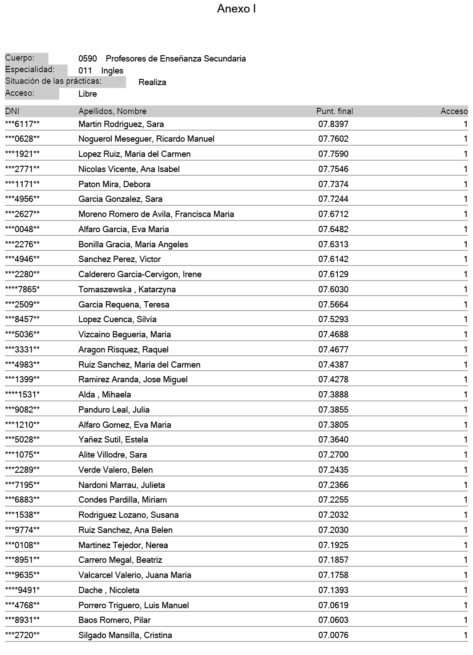
Task: Select the name Tomaszewska, Katarzyna
Action: [x=127, y=290]
